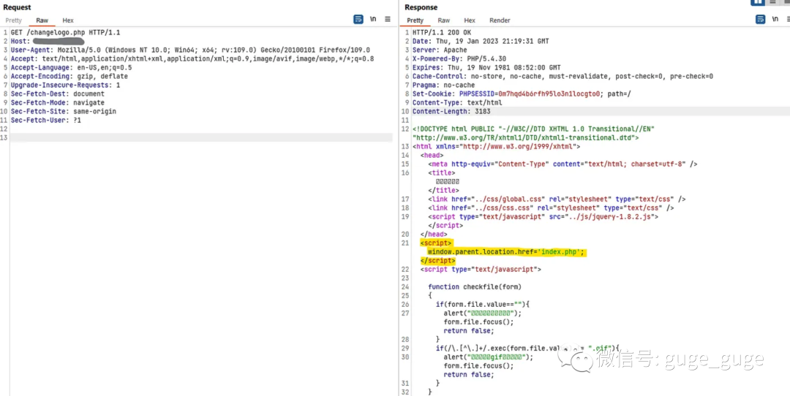Image resolution: width=790 pixels, height=396 pixels.
Task: Open the Render tab in Response panel
Action: point(500,20)
